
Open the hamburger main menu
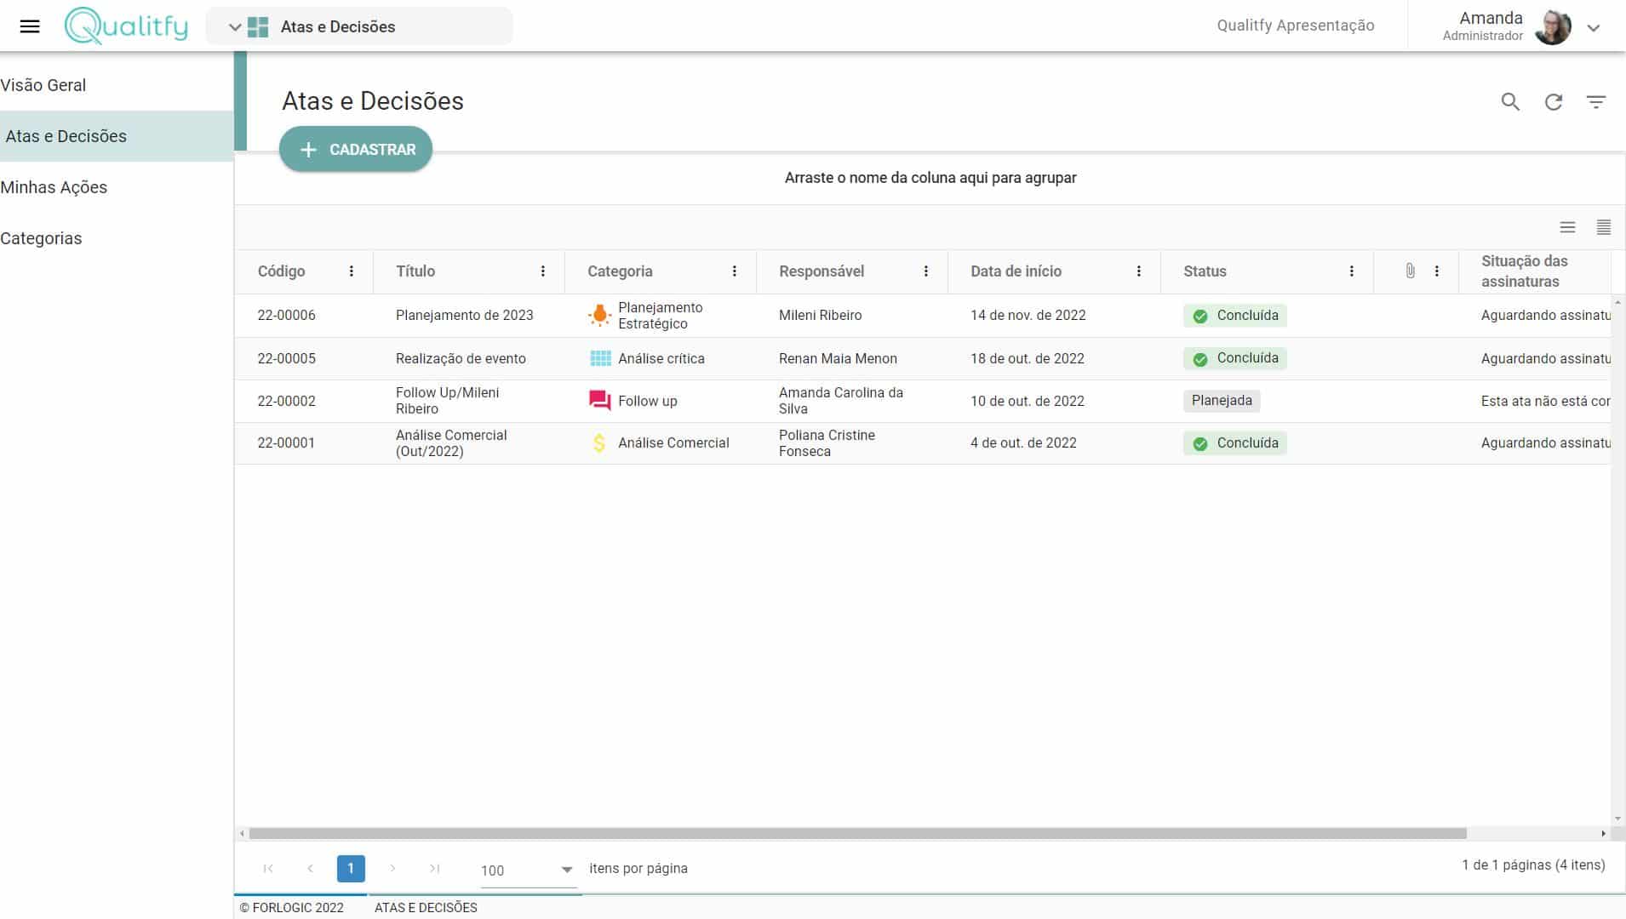pos(30,26)
